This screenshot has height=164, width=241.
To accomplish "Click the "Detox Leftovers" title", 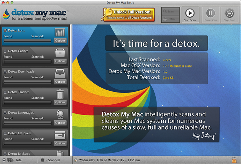I will (20, 133).
